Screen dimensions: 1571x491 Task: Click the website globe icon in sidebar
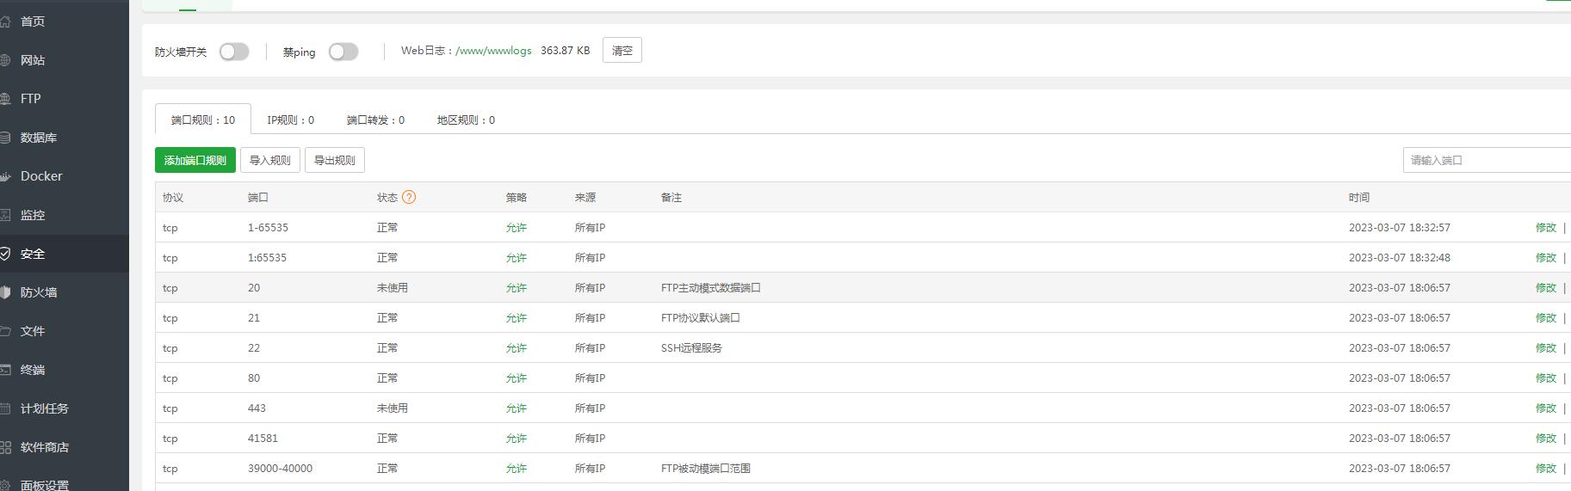click(x=5, y=60)
